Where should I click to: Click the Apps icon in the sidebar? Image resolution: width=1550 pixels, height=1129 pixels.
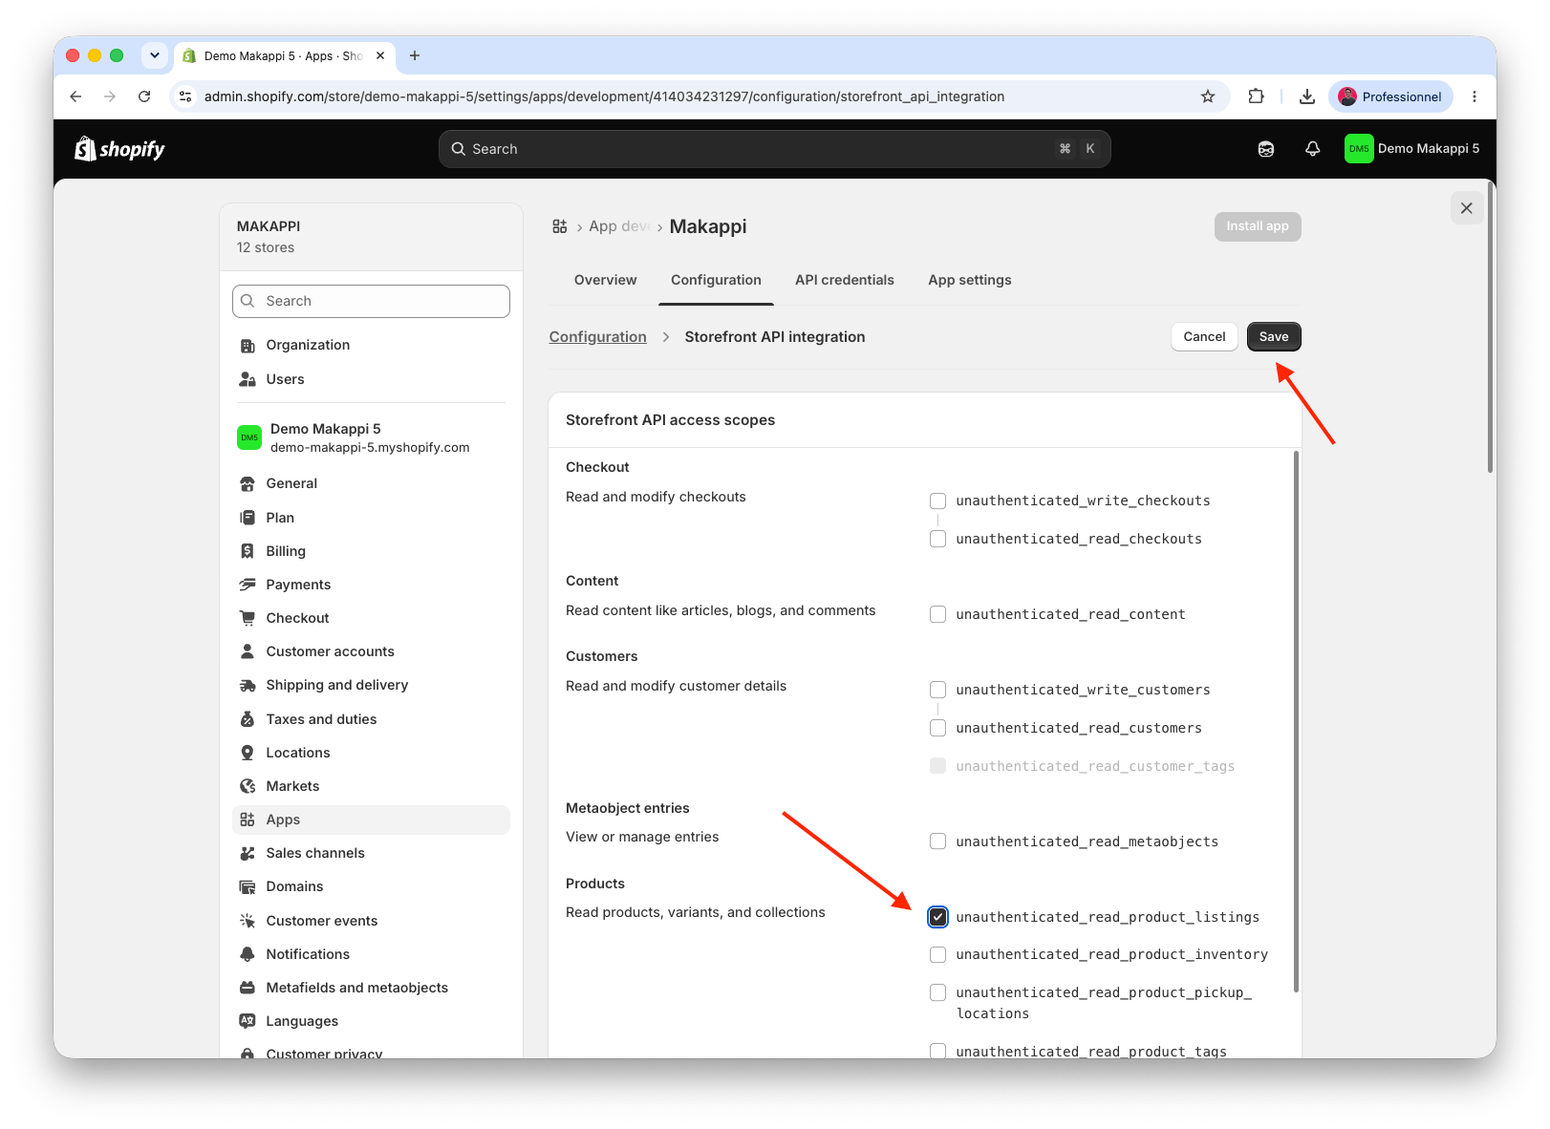tap(248, 820)
